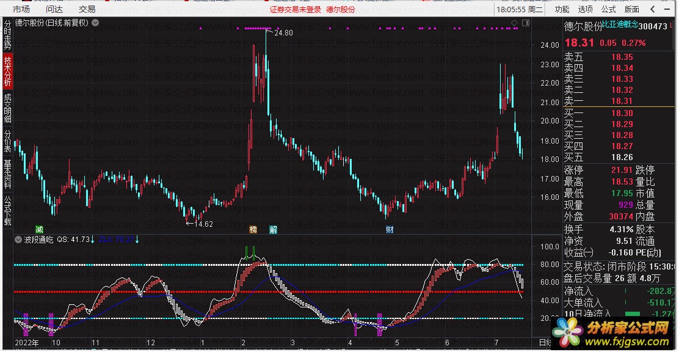Screen dimensions: 679x352
Task: Click the 换手 value 4.31%
Action: [x=622, y=229]
